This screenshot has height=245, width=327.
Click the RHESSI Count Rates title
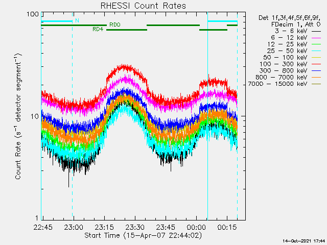(x=143, y=6)
